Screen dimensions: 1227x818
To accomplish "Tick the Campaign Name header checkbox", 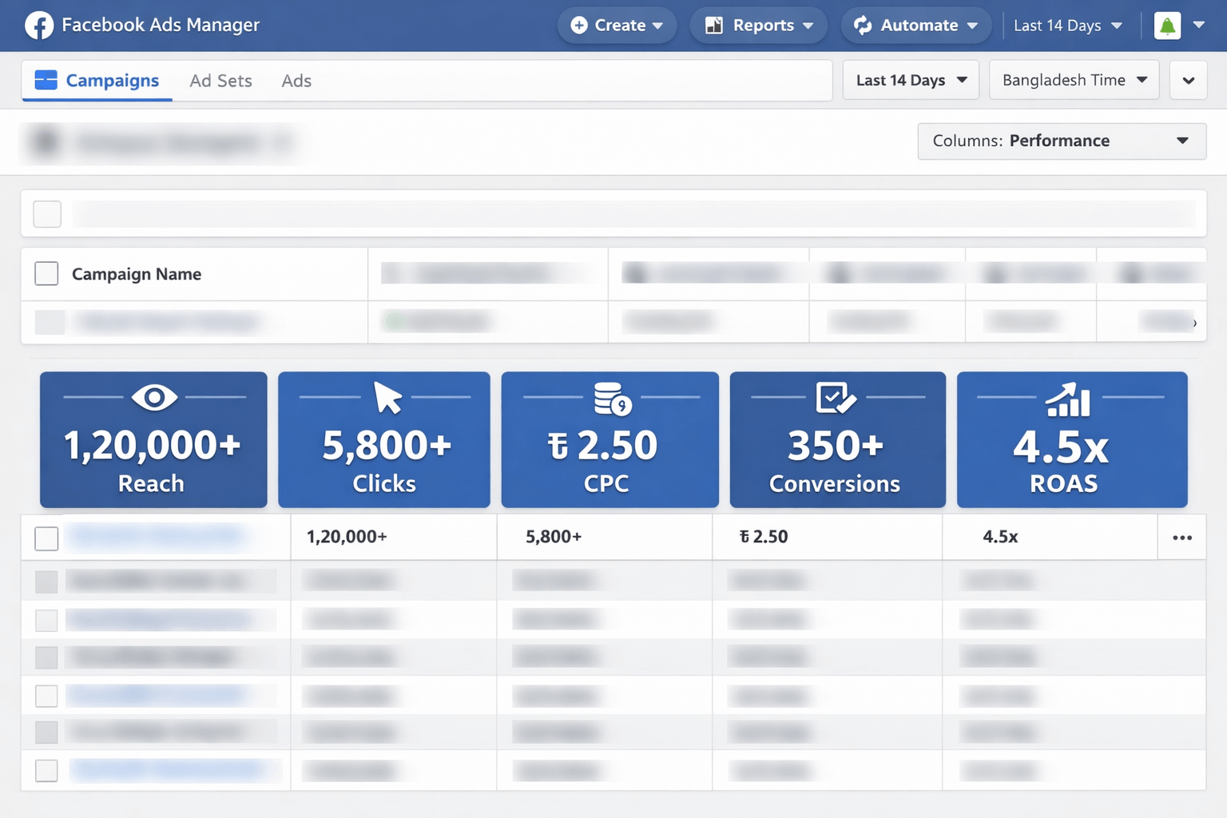I will pos(46,274).
